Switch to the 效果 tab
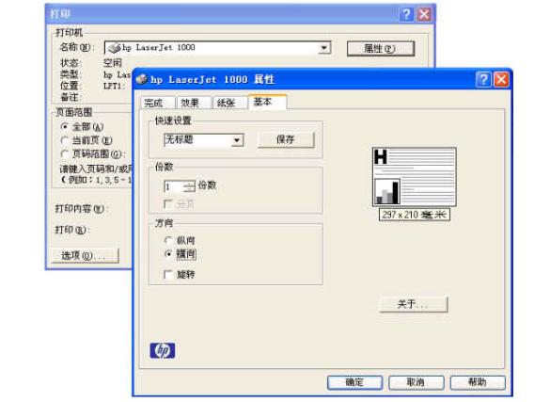The image size is (550, 402). click(x=194, y=103)
